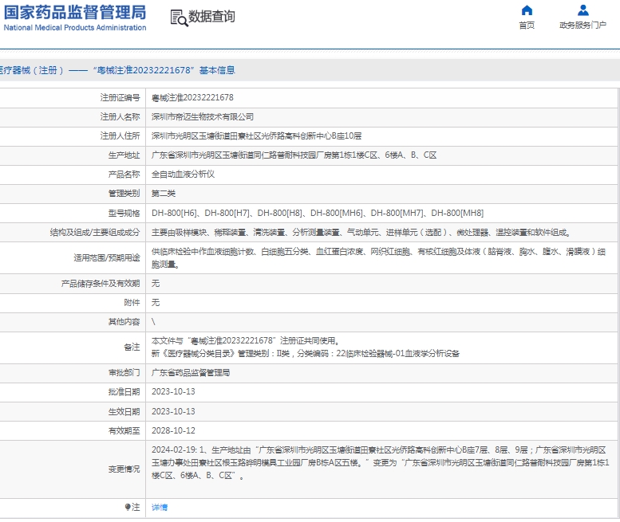Select registration number 粤械注准20232221678 value
Viewport: 620px width, 522px height.
click(x=192, y=97)
